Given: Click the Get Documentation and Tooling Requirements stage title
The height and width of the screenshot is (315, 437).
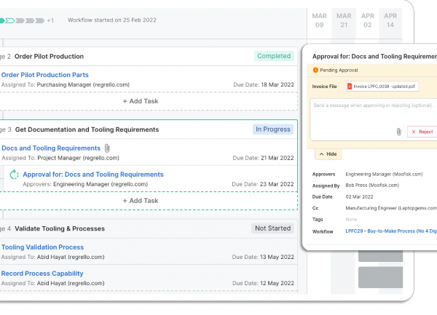Looking at the screenshot, I should [87, 129].
